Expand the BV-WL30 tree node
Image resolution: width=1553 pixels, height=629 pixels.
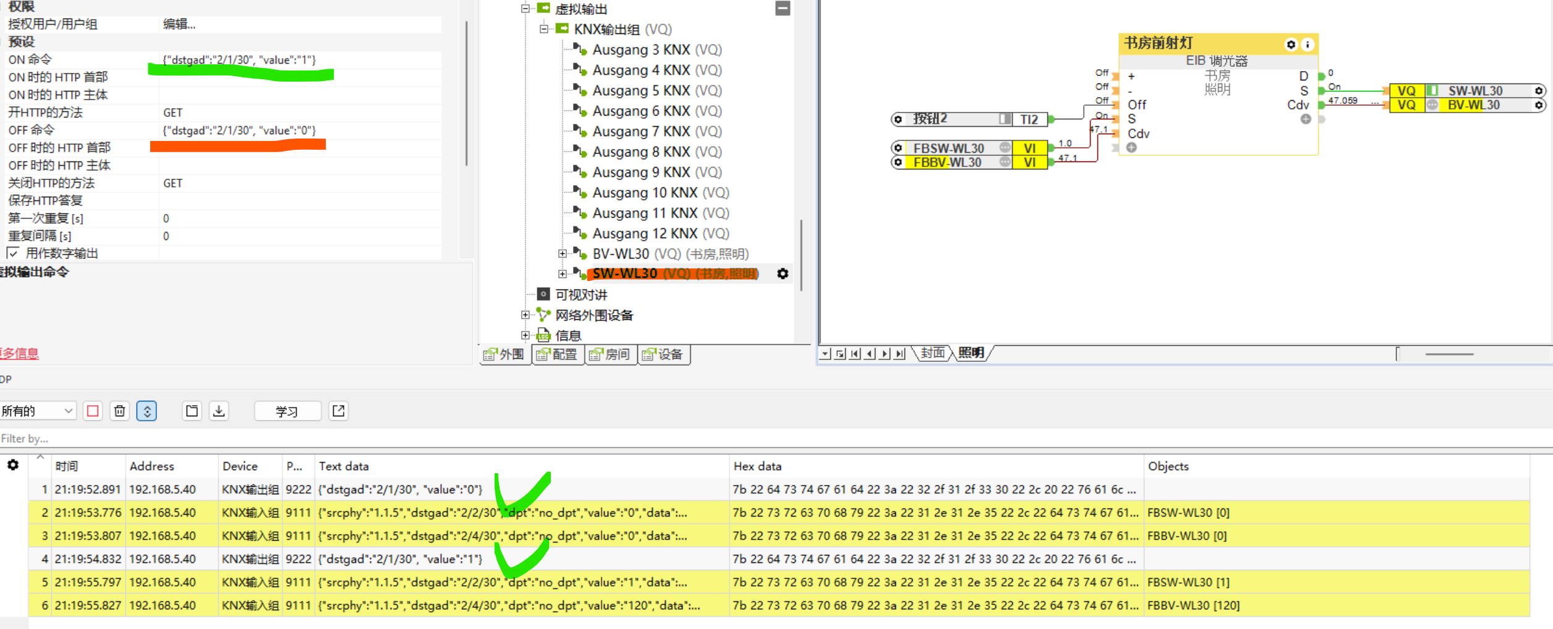[x=563, y=254]
